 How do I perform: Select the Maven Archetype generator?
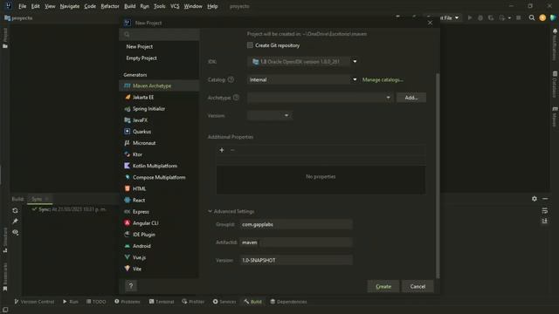[159, 85]
